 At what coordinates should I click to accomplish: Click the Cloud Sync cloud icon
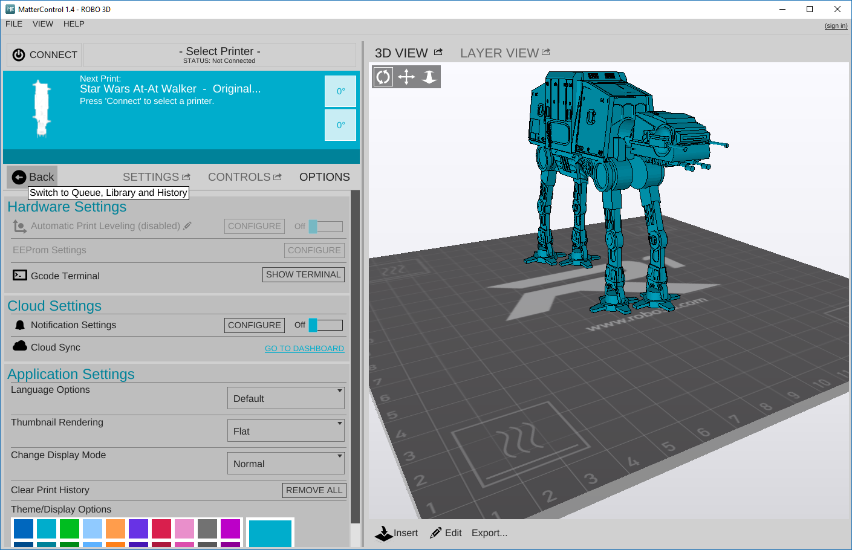click(19, 346)
